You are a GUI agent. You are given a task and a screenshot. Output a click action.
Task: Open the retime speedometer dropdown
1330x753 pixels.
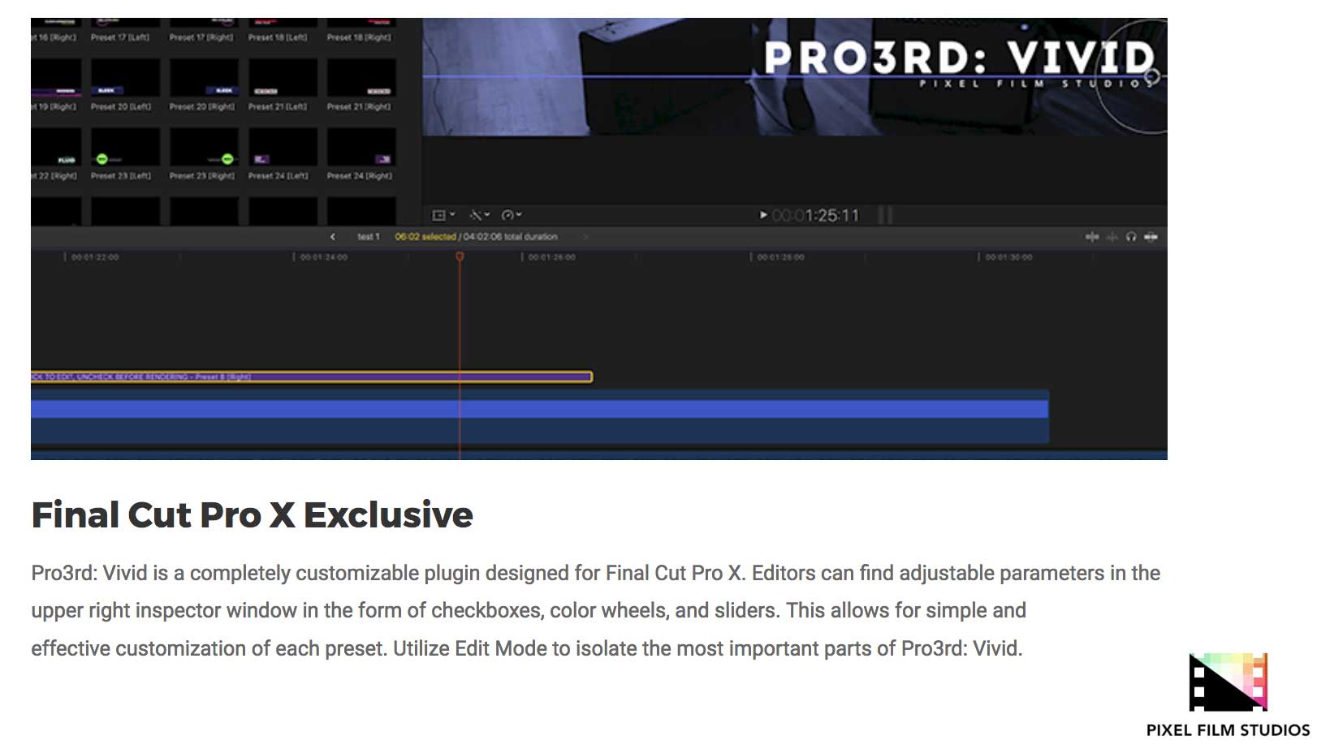click(x=512, y=215)
